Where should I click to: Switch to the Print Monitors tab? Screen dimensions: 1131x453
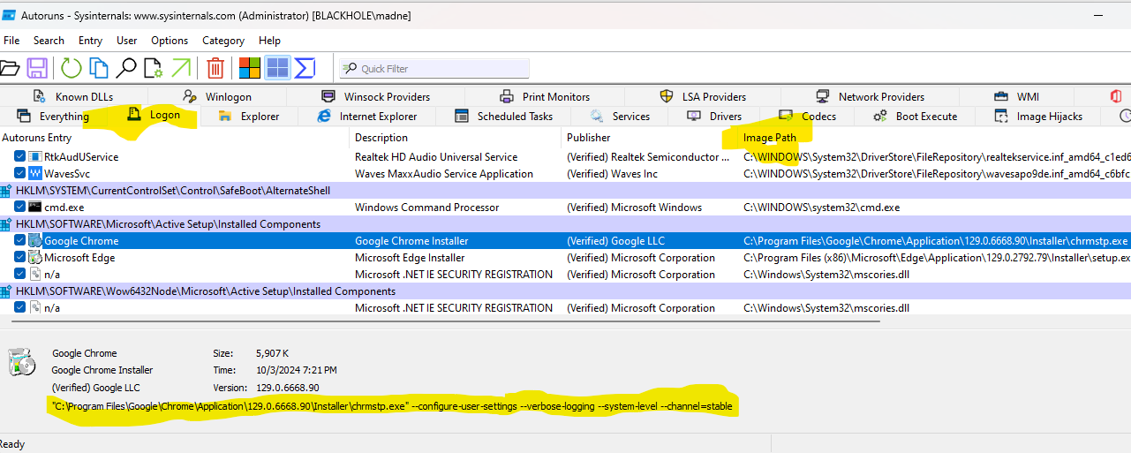[545, 97]
